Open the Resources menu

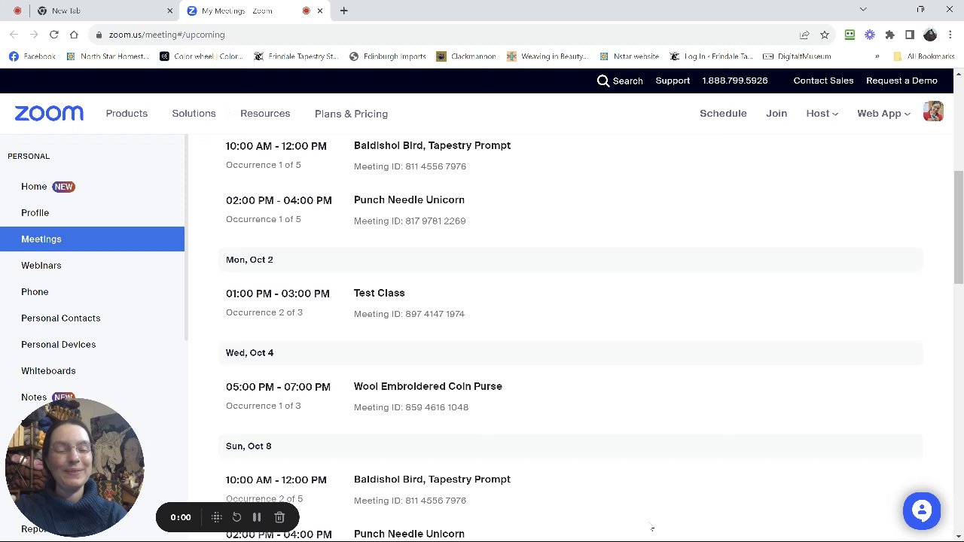(x=265, y=113)
